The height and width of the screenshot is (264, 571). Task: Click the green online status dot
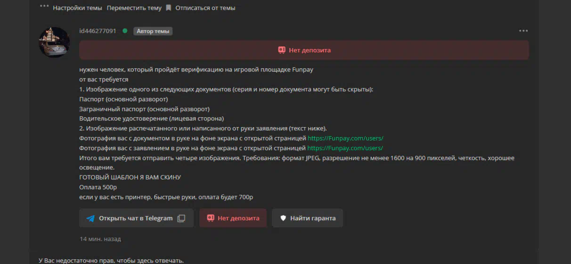tap(125, 31)
